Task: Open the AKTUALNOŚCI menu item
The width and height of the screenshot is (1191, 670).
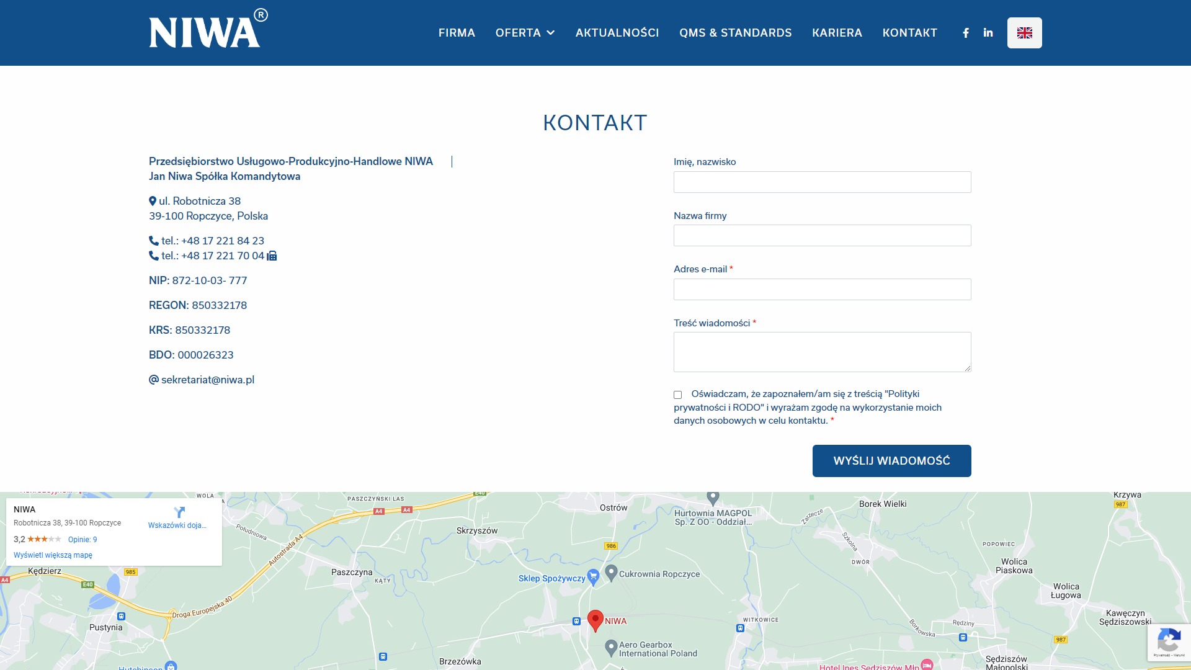Action: (617, 33)
